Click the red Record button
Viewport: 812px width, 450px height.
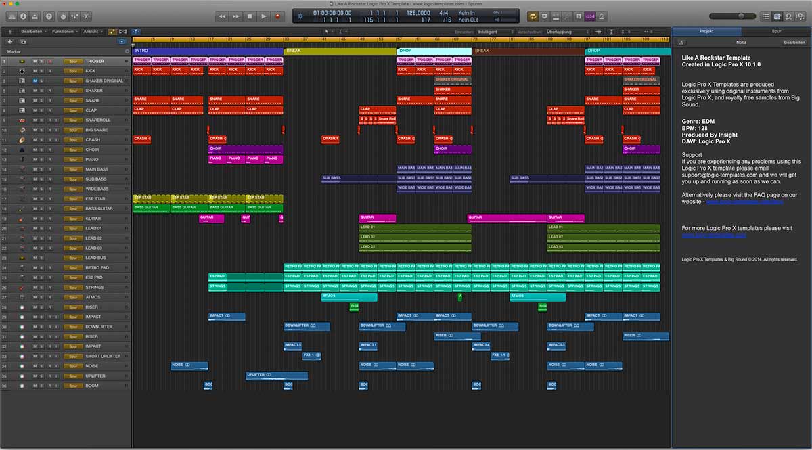[x=277, y=16]
